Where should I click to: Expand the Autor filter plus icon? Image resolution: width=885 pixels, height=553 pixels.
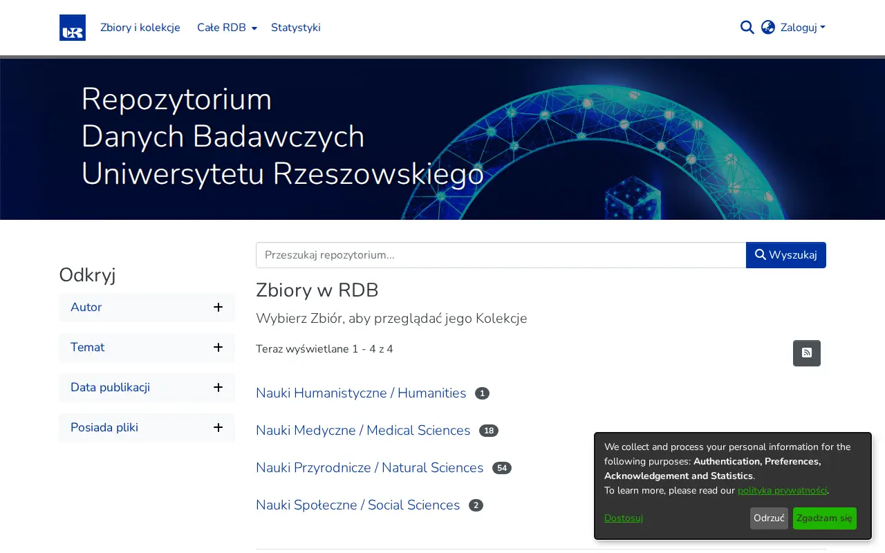(x=218, y=308)
